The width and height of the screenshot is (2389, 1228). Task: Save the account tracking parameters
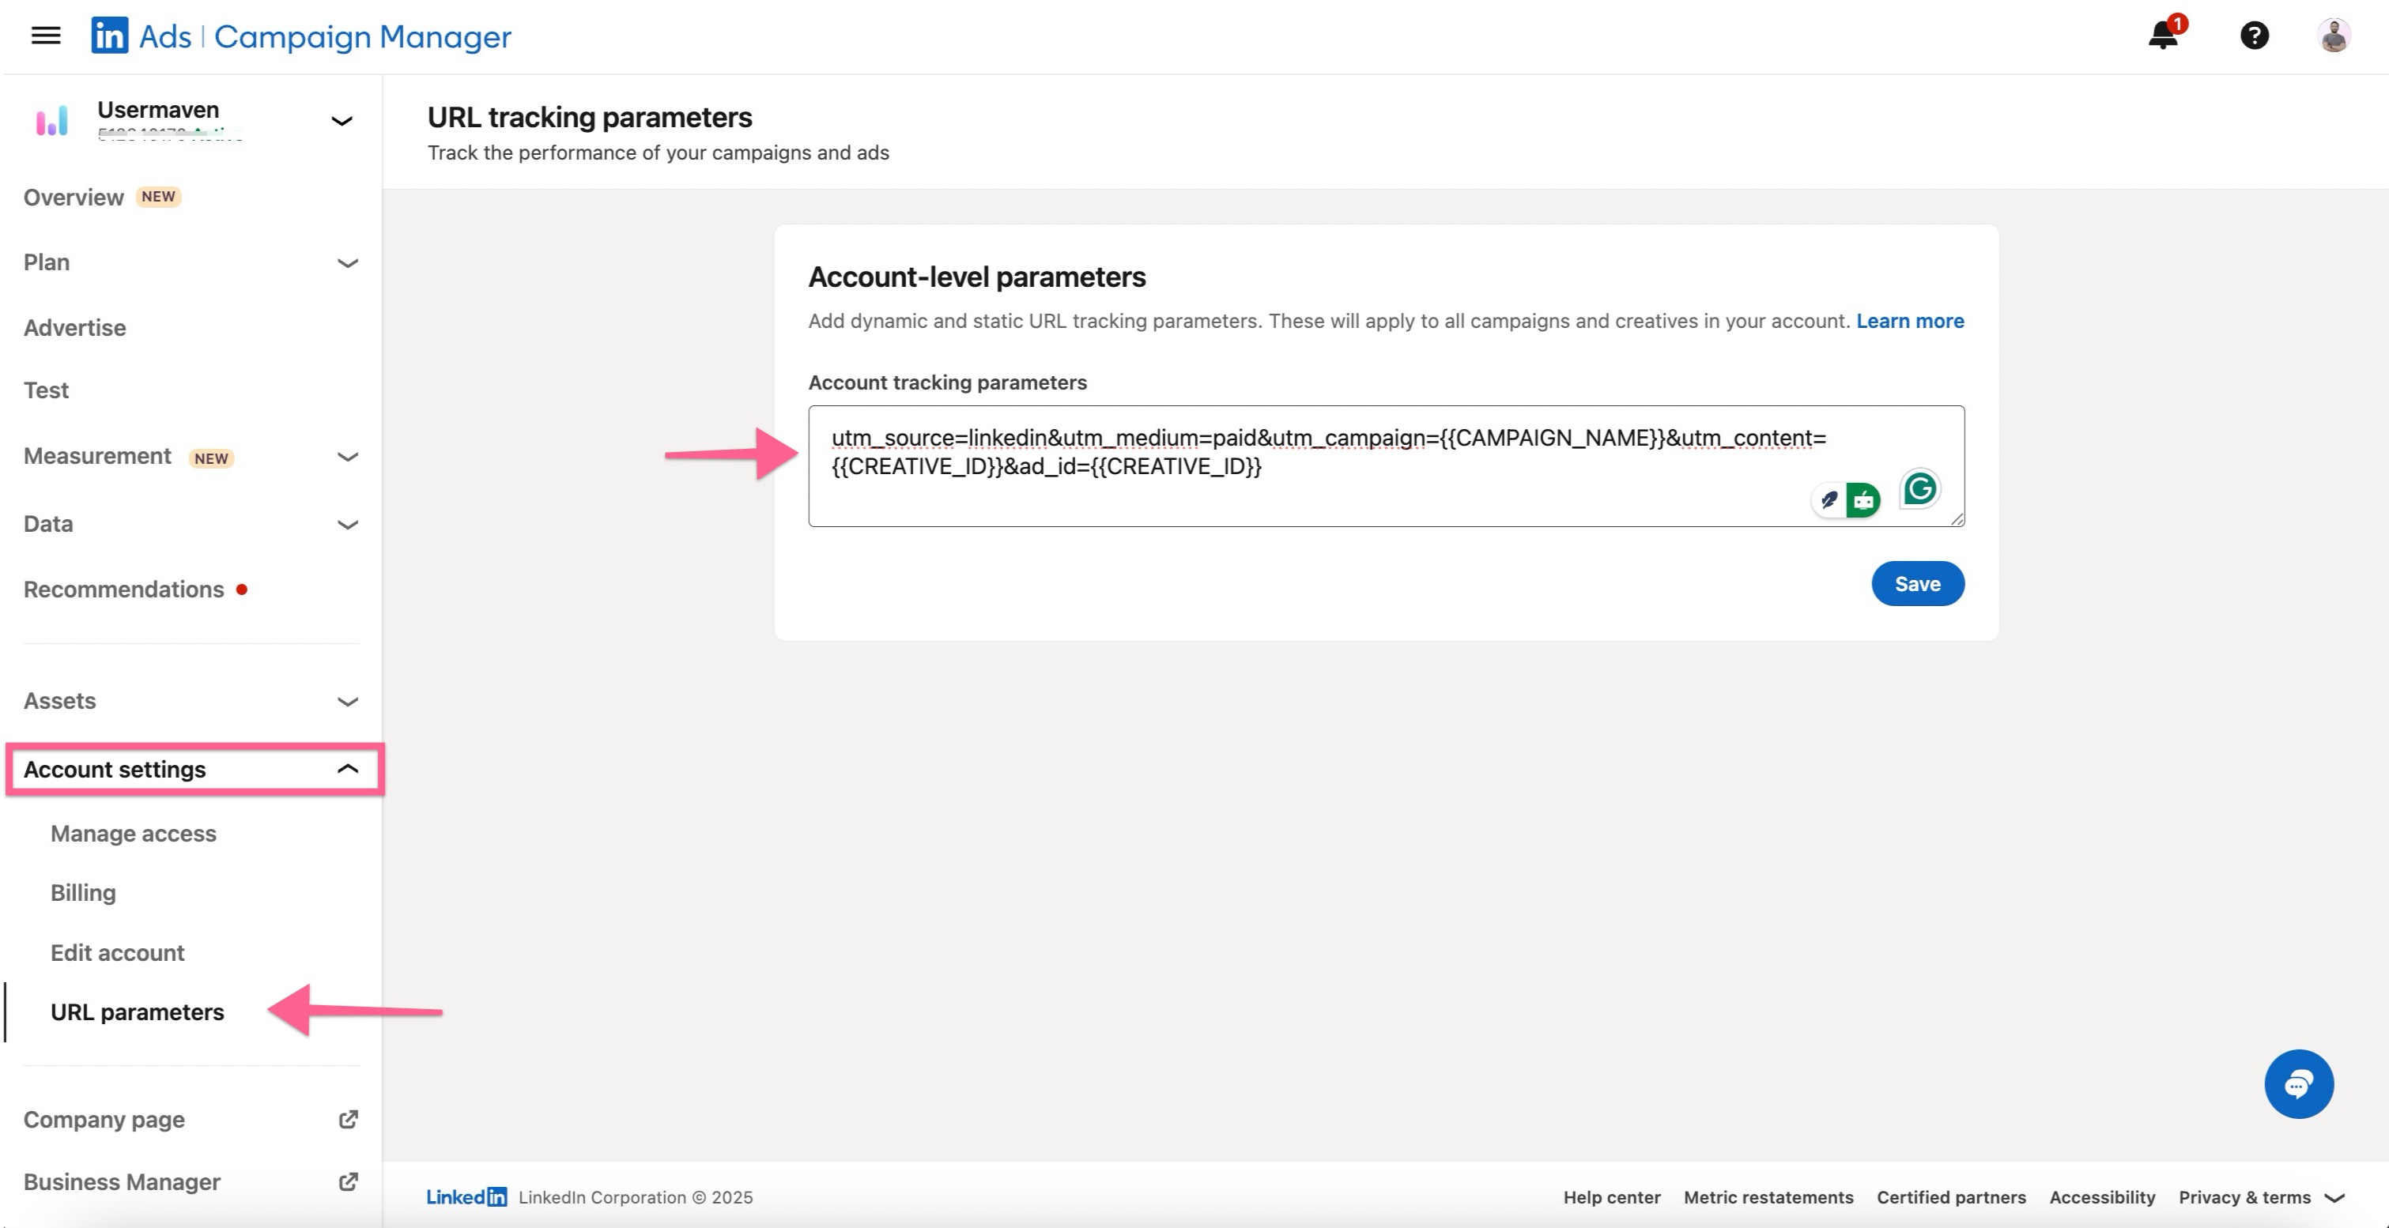1917,584
